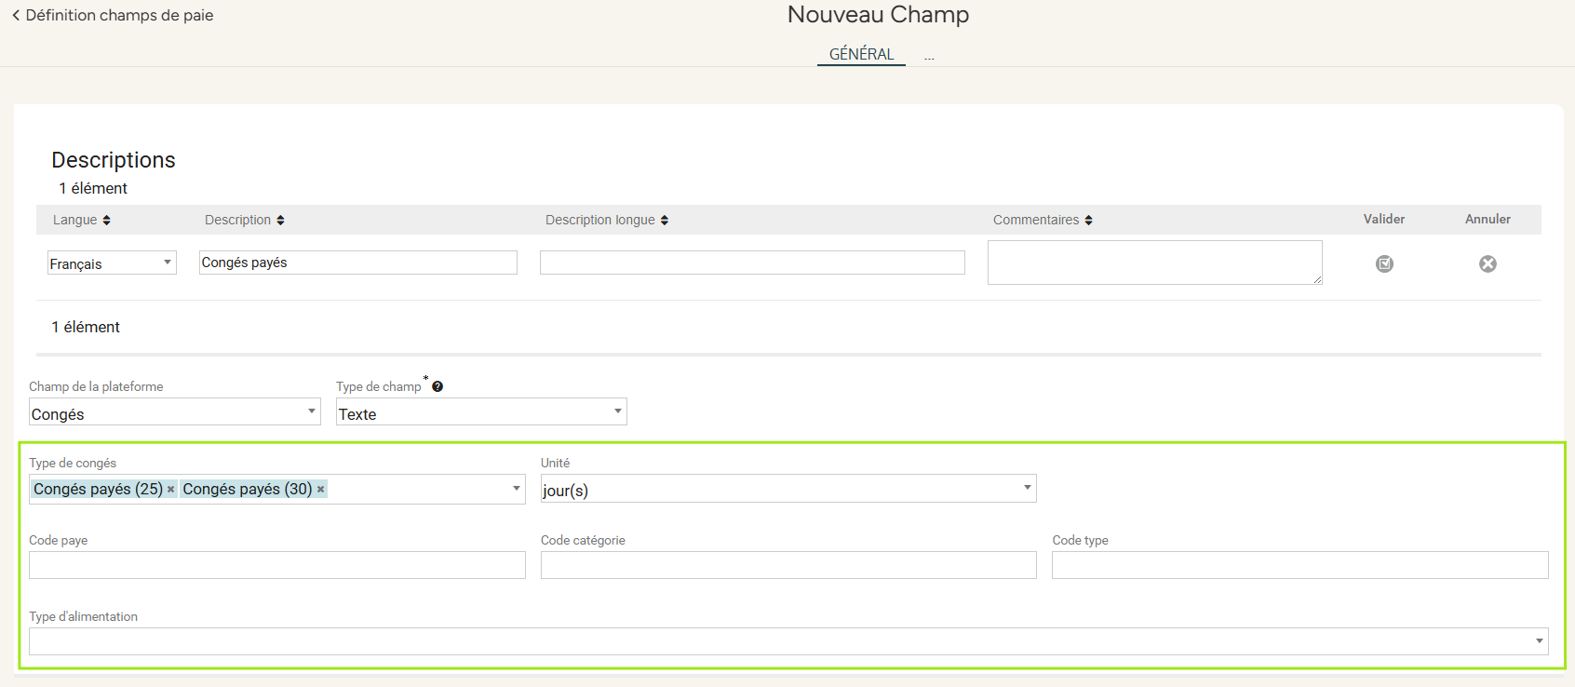Viewport: 1575px width, 687px height.
Task: Focus the Code catégorie text field
Action: [x=787, y=566]
